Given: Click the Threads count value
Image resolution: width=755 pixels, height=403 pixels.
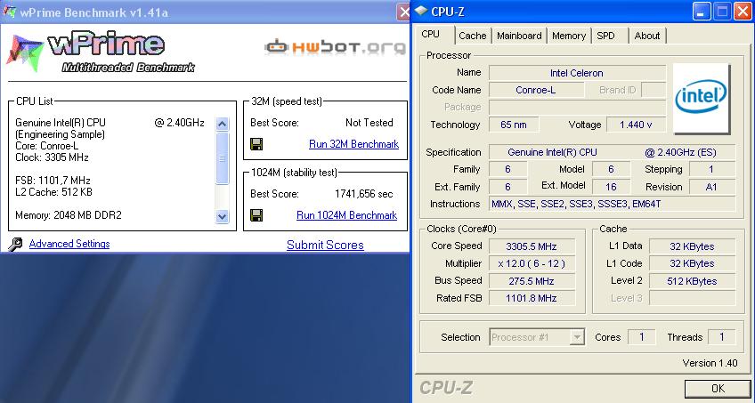Looking at the screenshot, I should (721, 337).
